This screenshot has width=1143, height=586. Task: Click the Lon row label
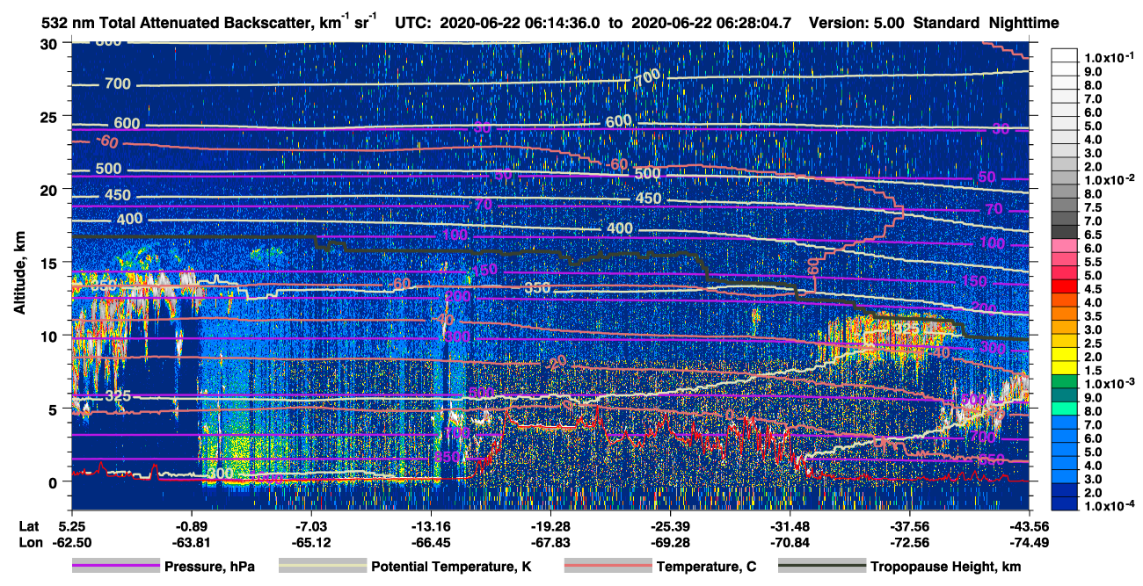pos(29,542)
